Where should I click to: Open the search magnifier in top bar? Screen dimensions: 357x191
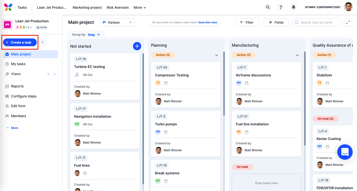point(268,7)
